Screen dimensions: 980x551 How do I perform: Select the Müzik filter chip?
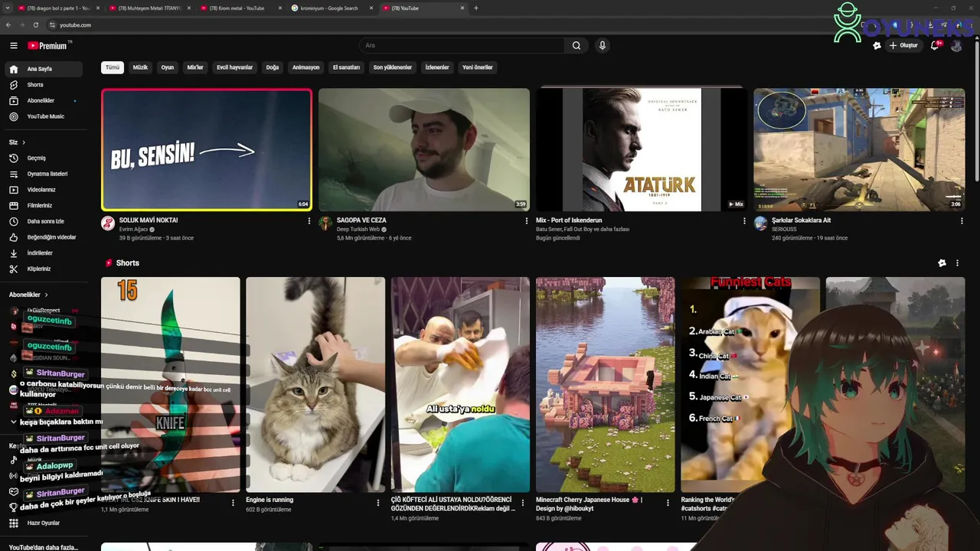tap(140, 67)
